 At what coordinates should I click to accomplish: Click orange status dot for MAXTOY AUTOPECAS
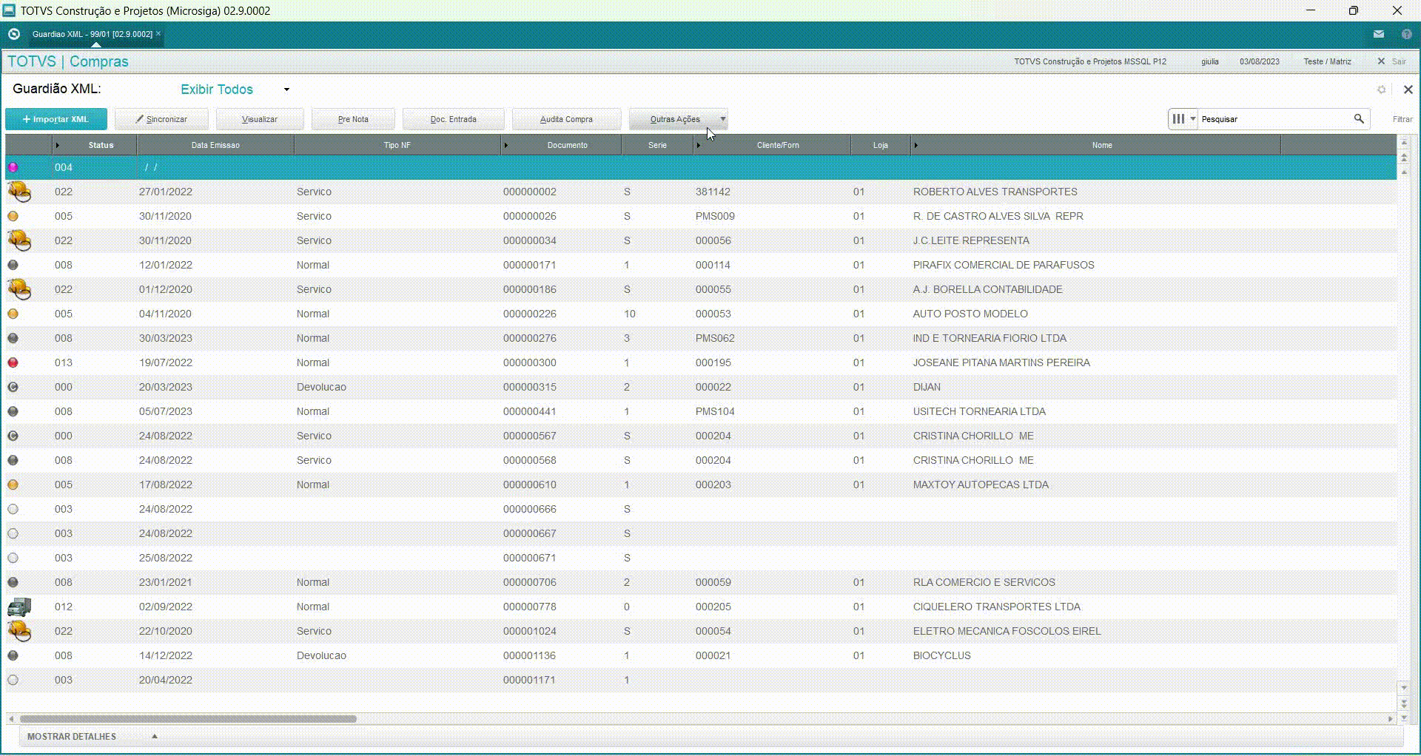13,485
